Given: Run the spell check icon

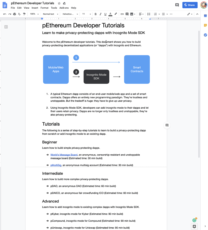Looking at the screenshot, I should pos(19,14).
